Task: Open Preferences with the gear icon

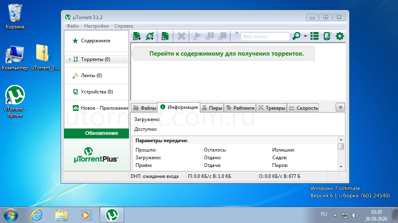Action: (x=340, y=36)
